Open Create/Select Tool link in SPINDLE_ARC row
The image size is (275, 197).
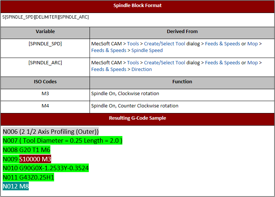[x=165, y=63]
